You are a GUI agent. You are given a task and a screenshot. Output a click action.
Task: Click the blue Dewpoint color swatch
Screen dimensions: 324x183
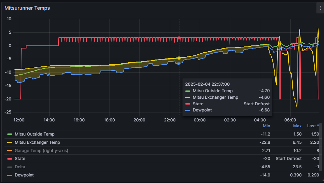point(10,175)
